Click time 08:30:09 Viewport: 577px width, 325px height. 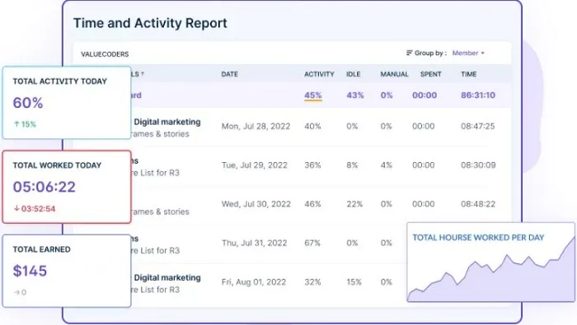click(x=478, y=165)
